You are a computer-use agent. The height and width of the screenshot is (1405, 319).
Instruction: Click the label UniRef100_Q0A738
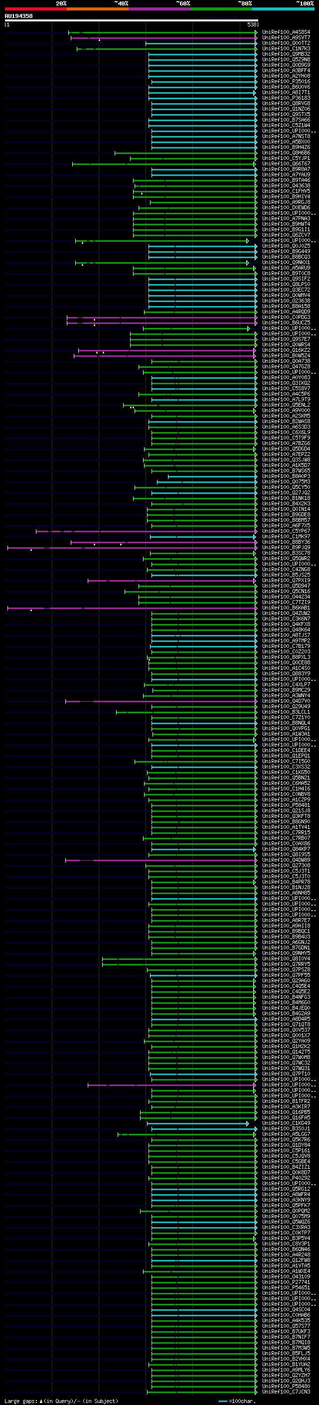point(286,361)
